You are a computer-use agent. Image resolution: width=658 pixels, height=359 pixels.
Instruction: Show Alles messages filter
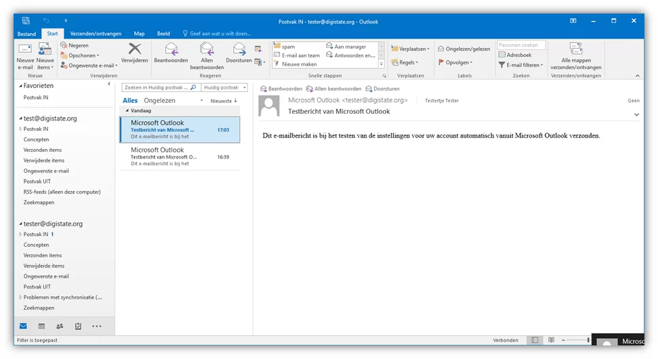coord(130,101)
